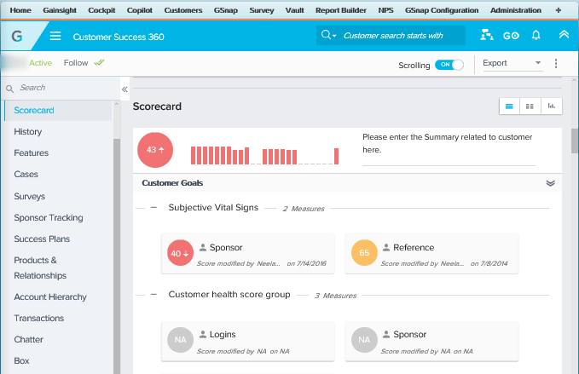Select Box in sidebar
Image resolution: width=579 pixels, height=374 pixels.
21,360
